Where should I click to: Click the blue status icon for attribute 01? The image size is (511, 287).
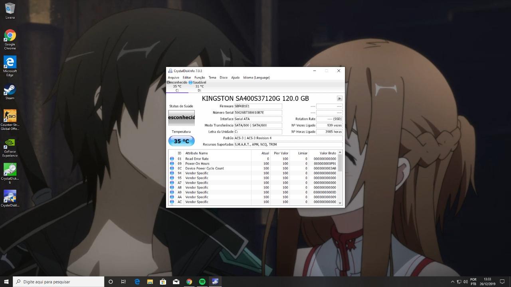[172, 159]
